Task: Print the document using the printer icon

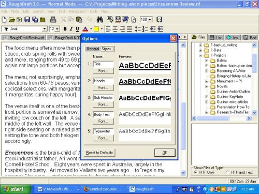Action: [x=53, y=20]
